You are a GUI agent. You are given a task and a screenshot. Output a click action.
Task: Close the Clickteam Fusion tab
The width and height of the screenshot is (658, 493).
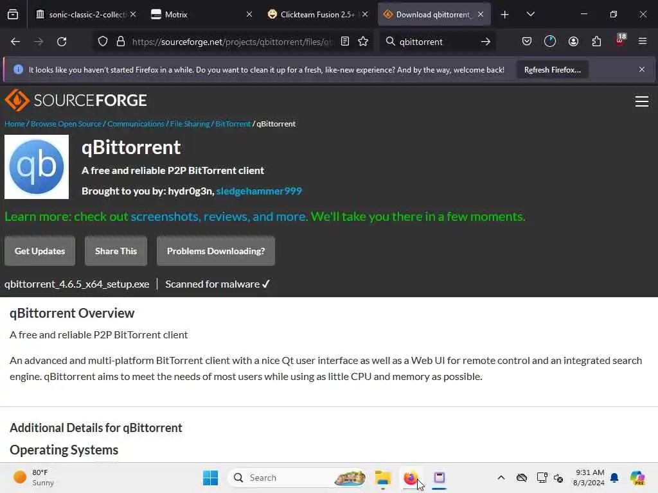[365, 14]
